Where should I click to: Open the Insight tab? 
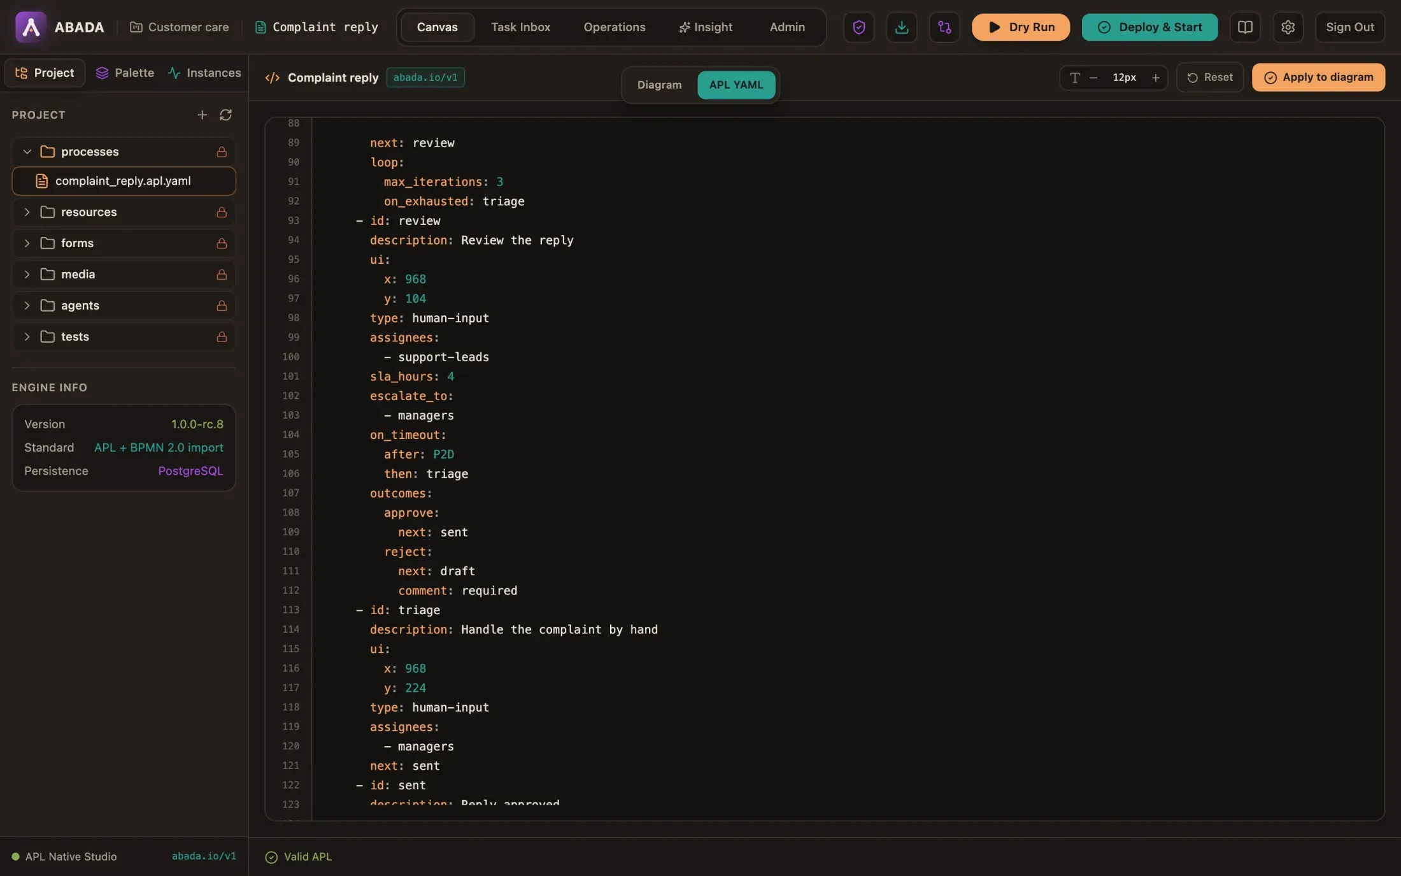pos(705,27)
